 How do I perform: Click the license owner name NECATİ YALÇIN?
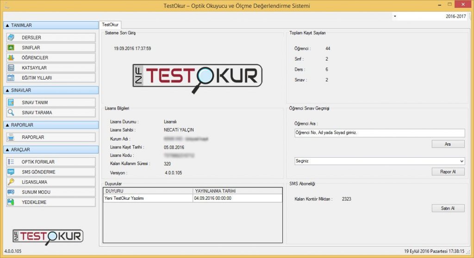pyautogui.click(x=179, y=130)
